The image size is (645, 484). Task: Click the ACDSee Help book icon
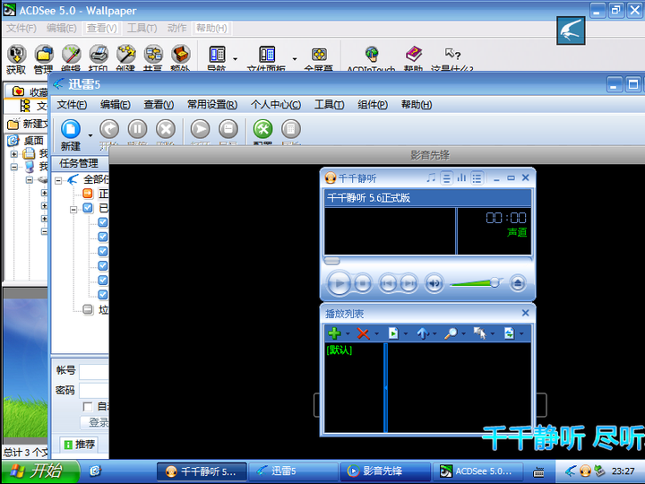(414, 54)
